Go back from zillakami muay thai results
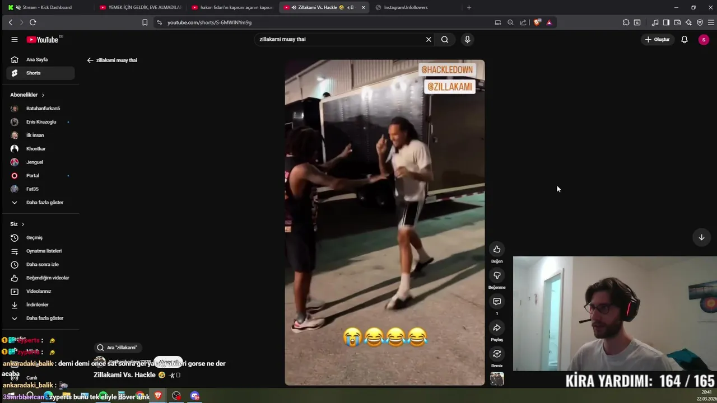 click(x=90, y=60)
